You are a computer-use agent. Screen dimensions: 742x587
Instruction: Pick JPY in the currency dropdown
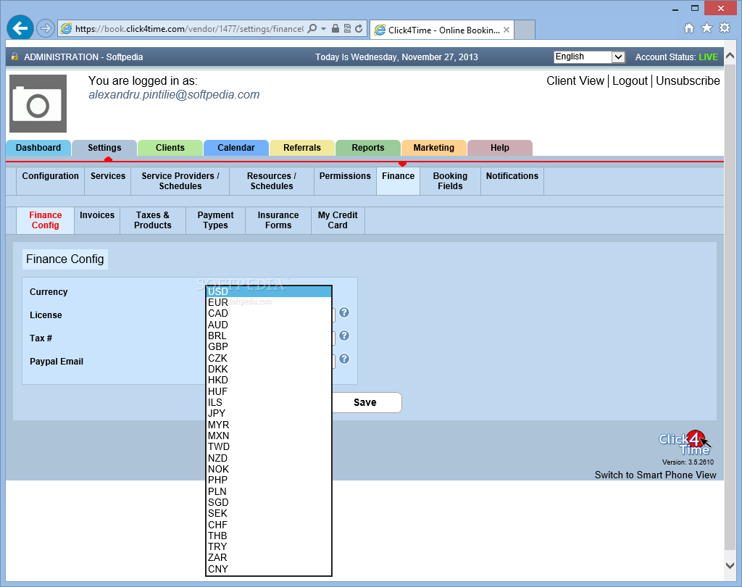coord(269,413)
